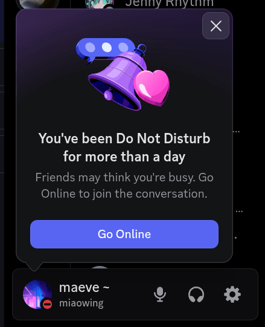Click the Go Online button
The height and width of the screenshot is (327, 265).
tap(124, 234)
